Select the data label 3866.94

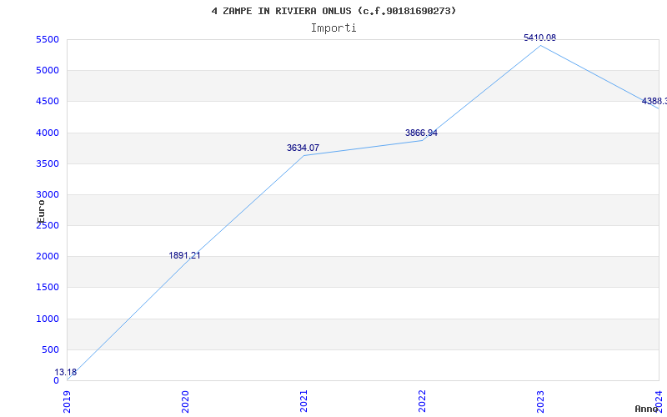[421, 133]
